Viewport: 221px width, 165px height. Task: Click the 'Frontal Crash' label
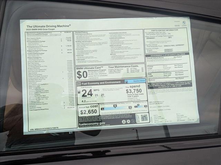tap(150, 68)
